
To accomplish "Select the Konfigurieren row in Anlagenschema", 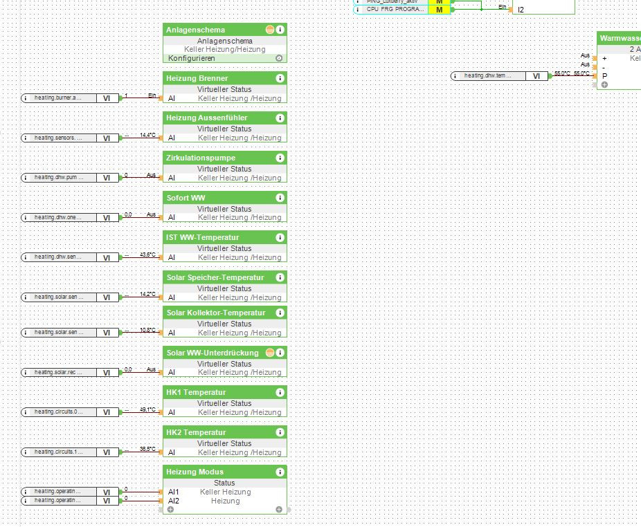I will click(x=225, y=58).
